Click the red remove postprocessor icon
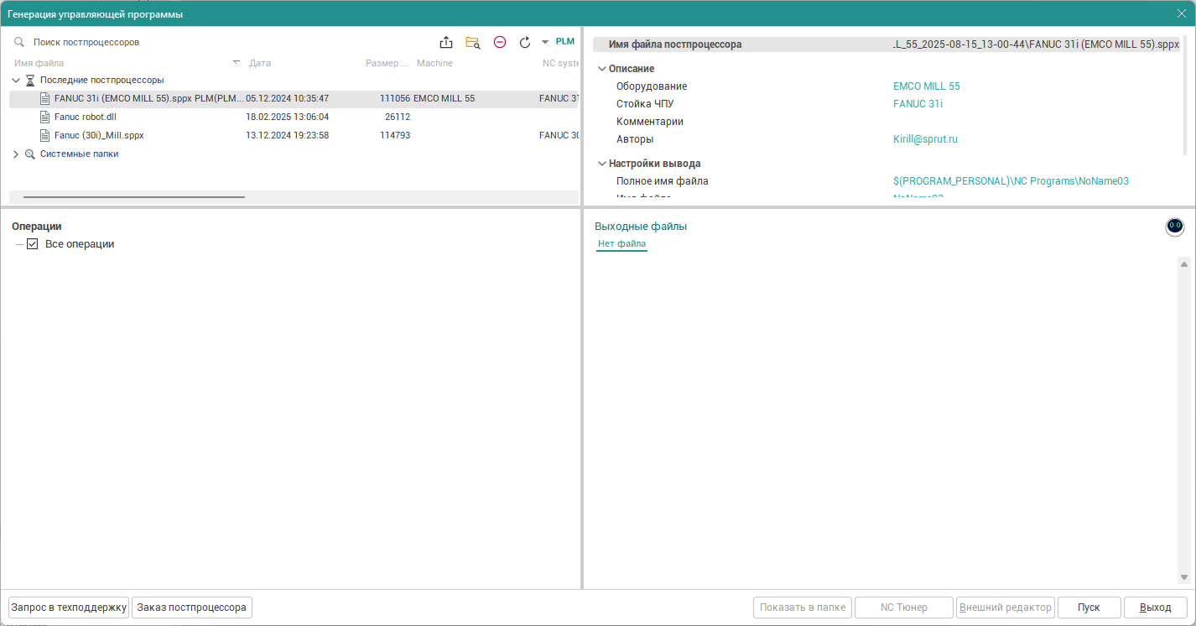The image size is (1196, 626). pos(500,42)
